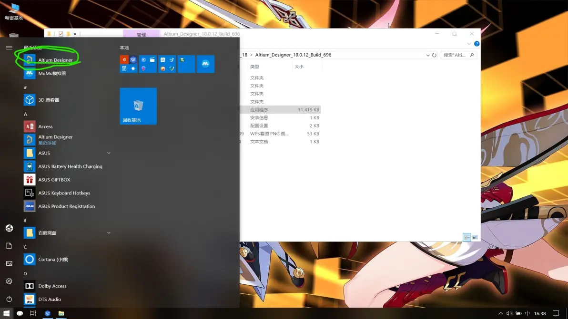Click the Altium_Designer_18.0.12_Build_696 breadcrumb
Viewport: 568px width, 319px height.
click(293, 55)
